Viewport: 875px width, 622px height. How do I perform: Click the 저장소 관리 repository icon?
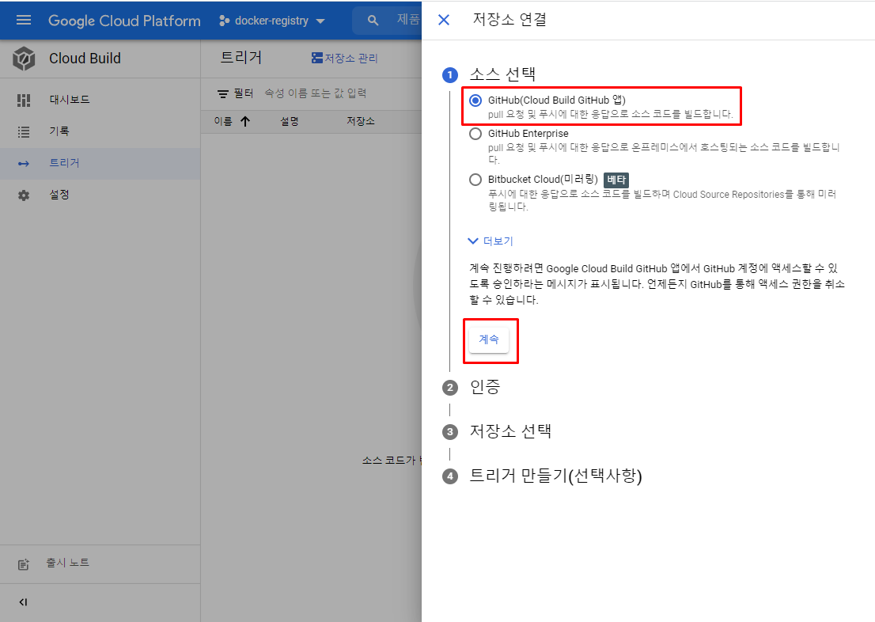click(x=317, y=58)
